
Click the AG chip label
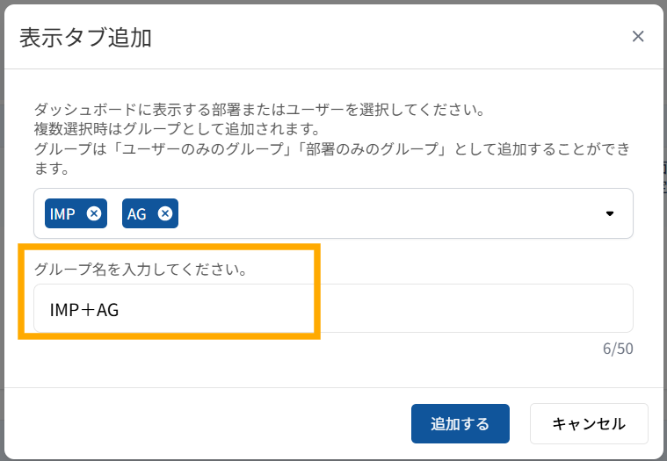coord(137,213)
